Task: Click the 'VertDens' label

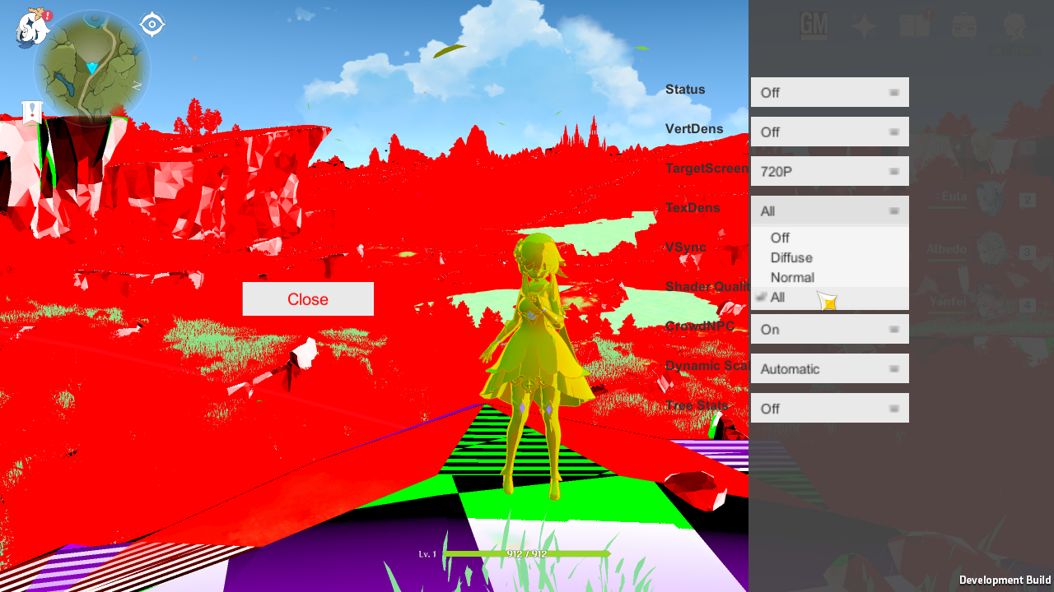Action: (694, 128)
